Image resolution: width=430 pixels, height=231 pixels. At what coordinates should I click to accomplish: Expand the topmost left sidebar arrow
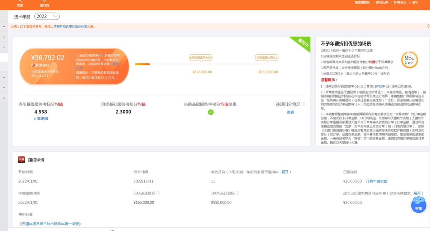(x=4, y=27)
